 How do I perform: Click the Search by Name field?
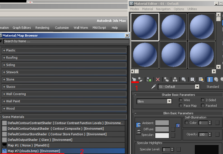tap(66, 41)
